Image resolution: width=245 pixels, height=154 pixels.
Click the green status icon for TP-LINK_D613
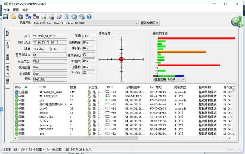tap(16, 96)
